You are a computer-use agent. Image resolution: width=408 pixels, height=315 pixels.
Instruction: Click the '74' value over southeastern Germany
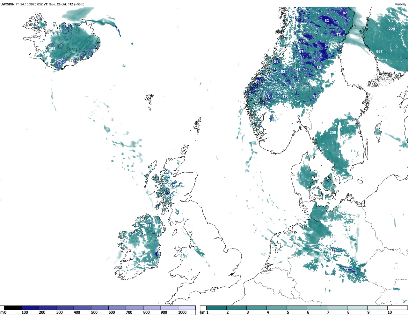346,270
